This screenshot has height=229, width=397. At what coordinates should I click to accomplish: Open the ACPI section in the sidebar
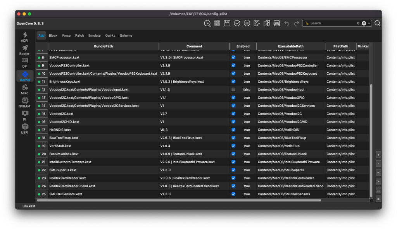[x=25, y=37]
